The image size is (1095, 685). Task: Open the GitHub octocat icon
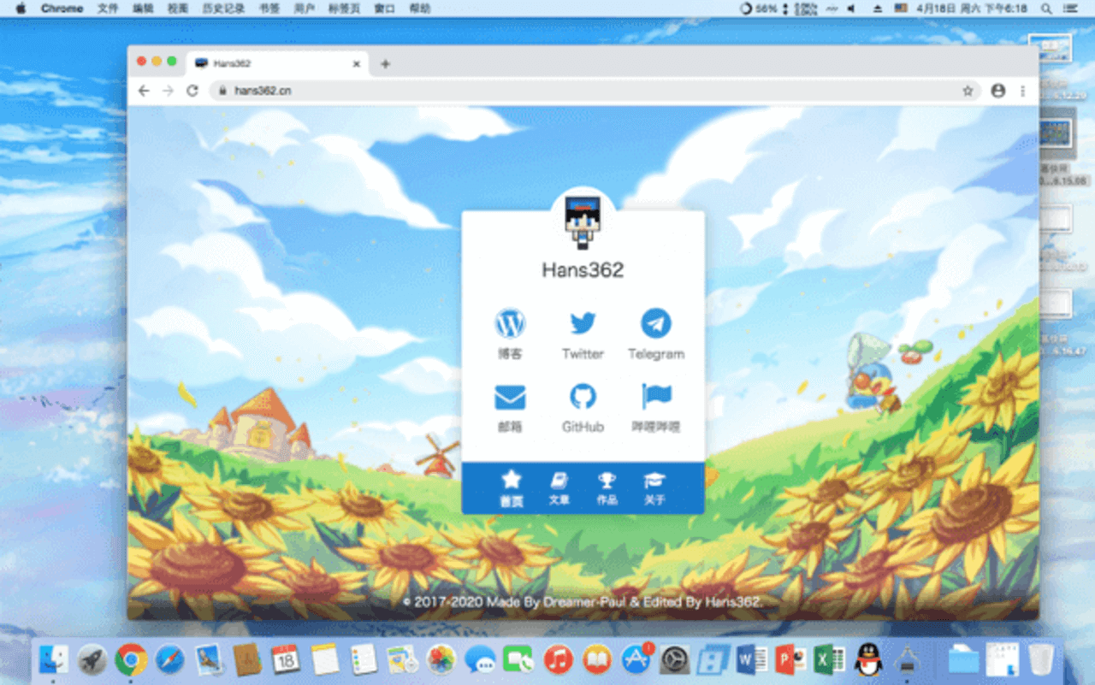[x=583, y=397]
